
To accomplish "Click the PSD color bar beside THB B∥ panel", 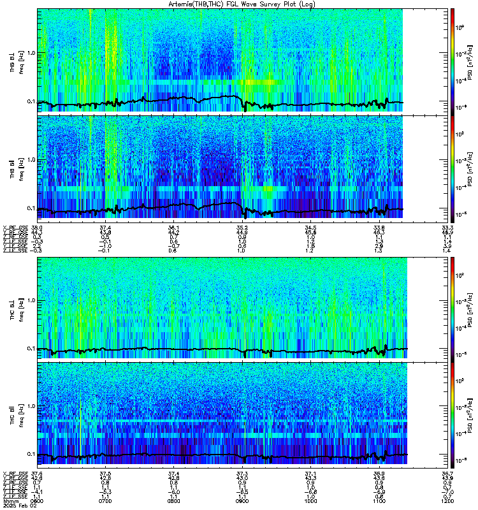I will (453, 169).
